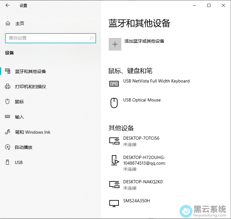Click the SMS24A350H monitor icon

pos(114,203)
